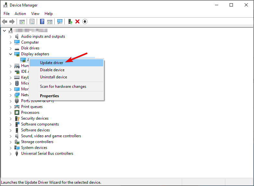The width and height of the screenshot is (254, 186).
Task: Click the red X Uninstall device icon
Action: tap(77, 21)
